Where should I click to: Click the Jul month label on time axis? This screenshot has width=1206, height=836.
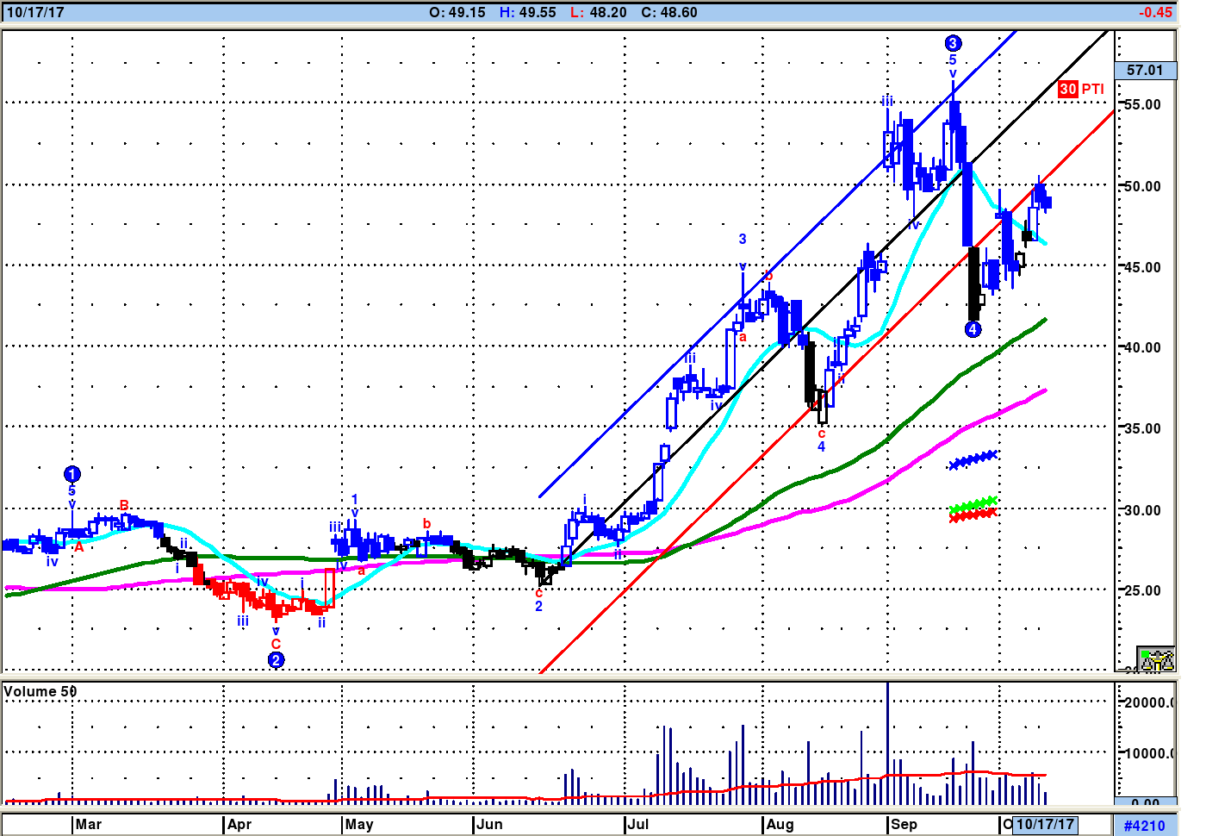click(638, 825)
